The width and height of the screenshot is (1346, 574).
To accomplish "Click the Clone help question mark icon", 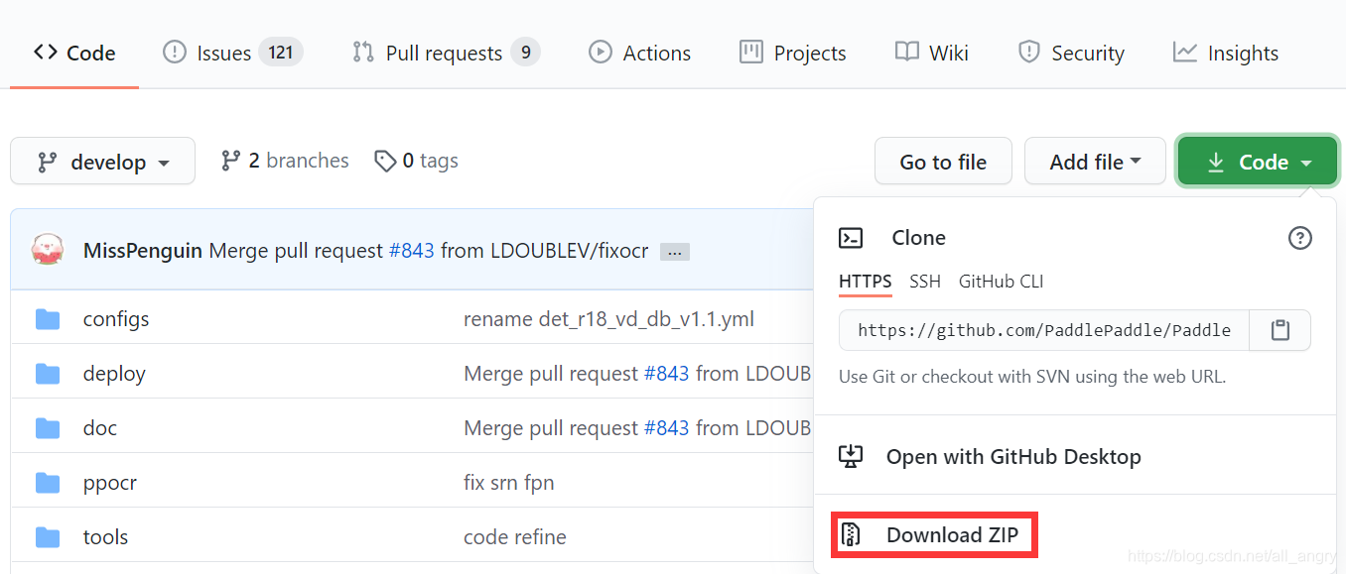I will [x=1299, y=238].
